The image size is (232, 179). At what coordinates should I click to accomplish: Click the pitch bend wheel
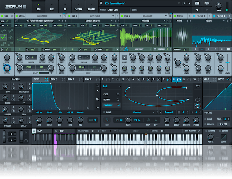pos(4,136)
